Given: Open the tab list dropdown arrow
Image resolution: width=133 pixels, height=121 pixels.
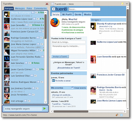Looking at the screenshot, I should point(127,4).
